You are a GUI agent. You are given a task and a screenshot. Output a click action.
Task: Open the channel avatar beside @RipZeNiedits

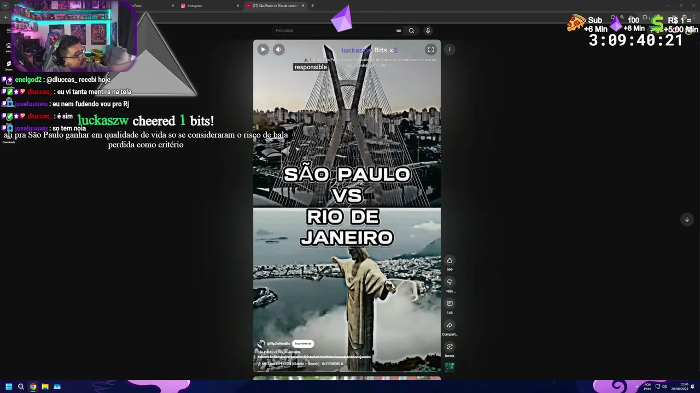click(261, 344)
